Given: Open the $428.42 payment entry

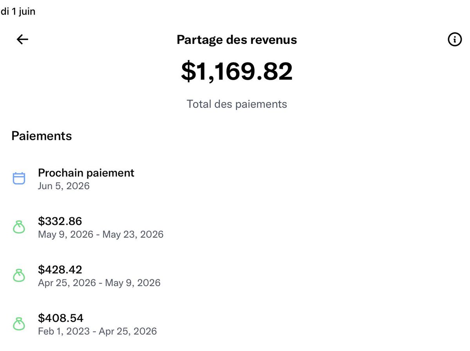Looking at the screenshot, I should pyautogui.click(x=235, y=276).
